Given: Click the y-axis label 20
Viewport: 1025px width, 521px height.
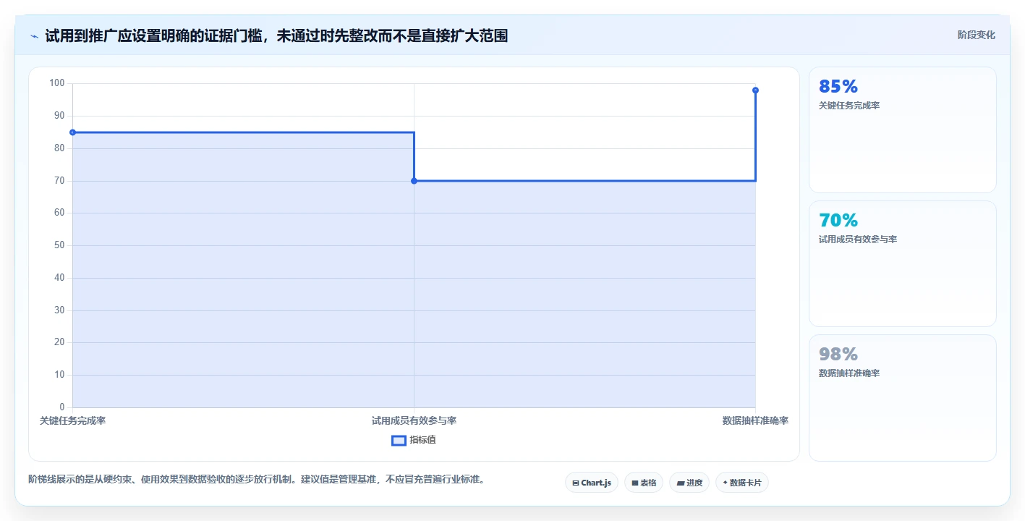Looking at the screenshot, I should pyautogui.click(x=59, y=342).
